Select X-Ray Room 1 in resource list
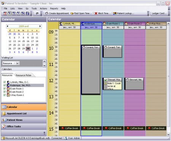Image resolution: width=171 pixels, height=141 pixels. coord(17,95)
